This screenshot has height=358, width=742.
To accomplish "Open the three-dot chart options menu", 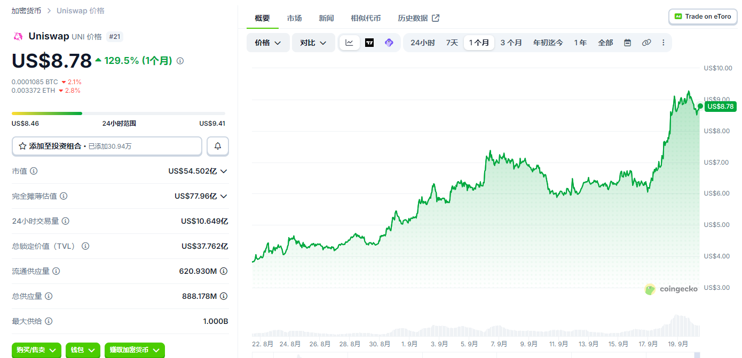I will coord(664,43).
